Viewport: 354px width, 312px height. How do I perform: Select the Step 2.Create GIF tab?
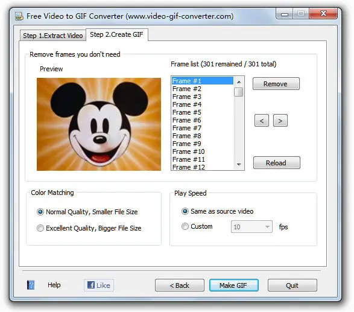coord(117,34)
